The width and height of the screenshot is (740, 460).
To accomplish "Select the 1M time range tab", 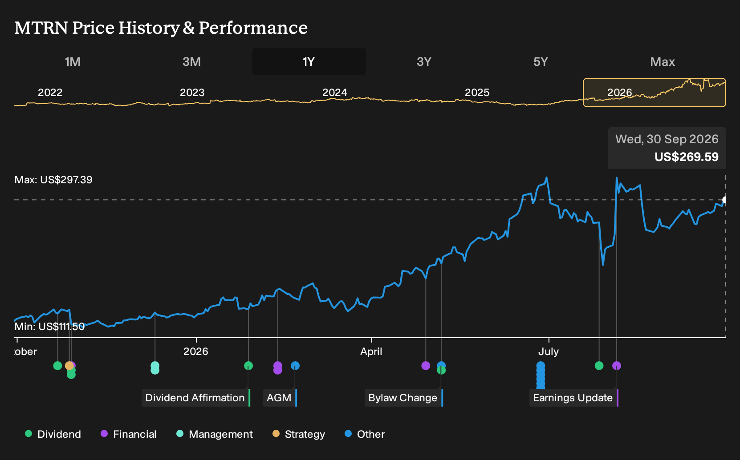I will tap(73, 61).
